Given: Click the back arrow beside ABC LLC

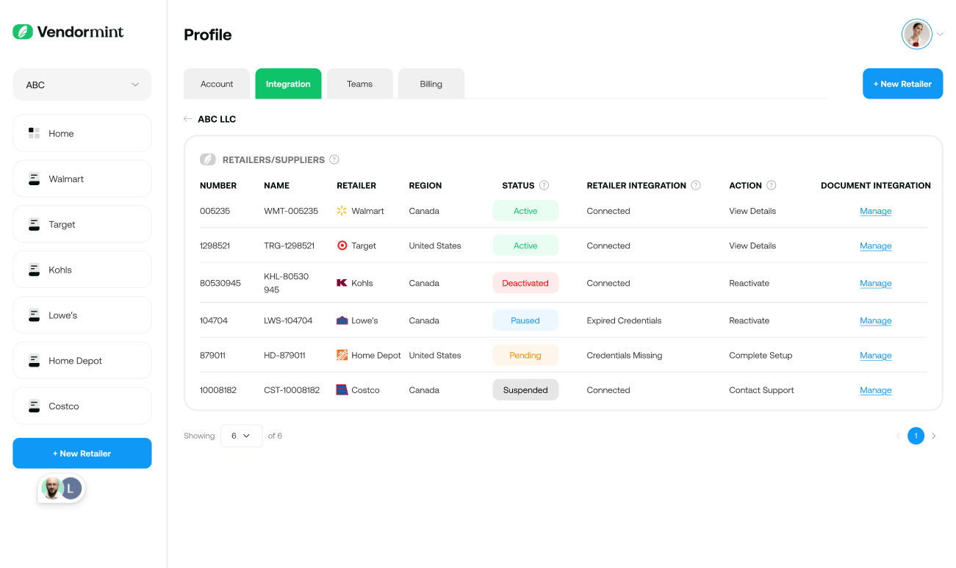Looking at the screenshot, I should (x=188, y=119).
